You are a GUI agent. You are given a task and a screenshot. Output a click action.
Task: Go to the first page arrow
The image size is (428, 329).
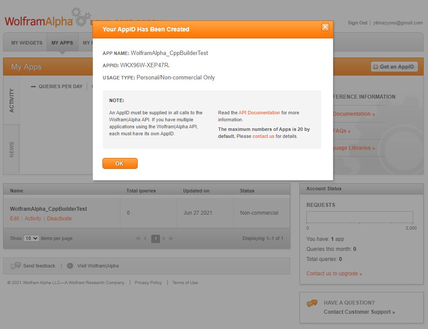(x=138, y=239)
